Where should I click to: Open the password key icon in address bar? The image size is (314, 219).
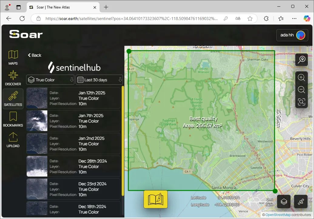(226, 19)
